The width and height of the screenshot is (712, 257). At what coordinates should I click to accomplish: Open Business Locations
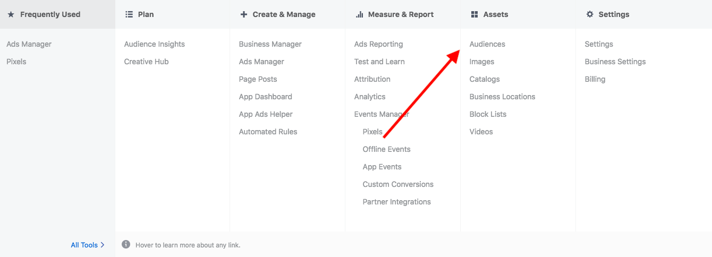(503, 97)
